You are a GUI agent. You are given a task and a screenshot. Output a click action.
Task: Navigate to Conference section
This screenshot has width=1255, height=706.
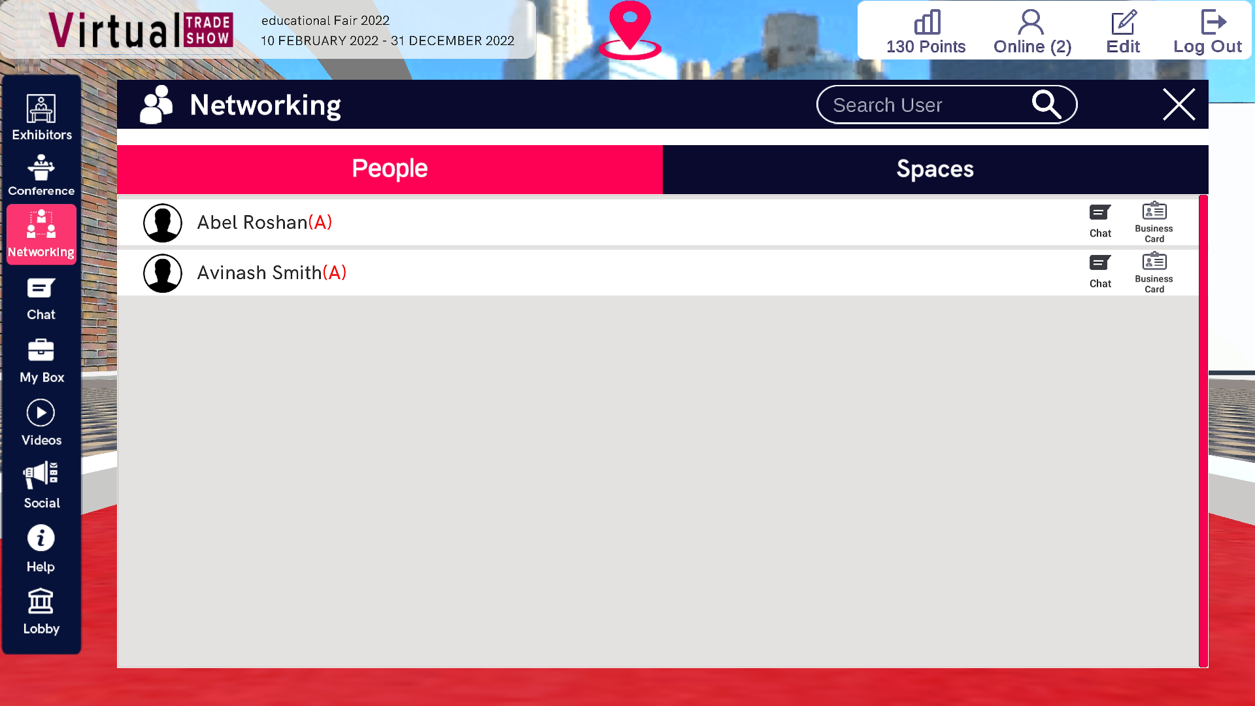41,175
